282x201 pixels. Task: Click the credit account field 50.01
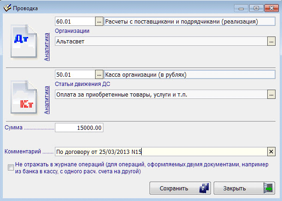[75, 74]
